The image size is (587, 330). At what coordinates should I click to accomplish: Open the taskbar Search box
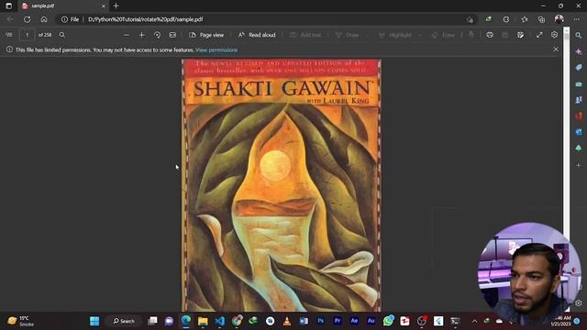(x=125, y=321)
